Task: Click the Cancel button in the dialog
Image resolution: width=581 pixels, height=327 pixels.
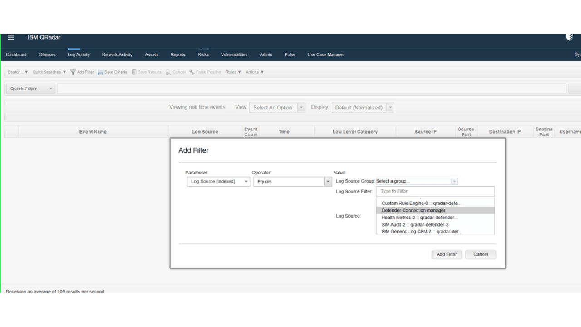Action: [x=480, y=254]
